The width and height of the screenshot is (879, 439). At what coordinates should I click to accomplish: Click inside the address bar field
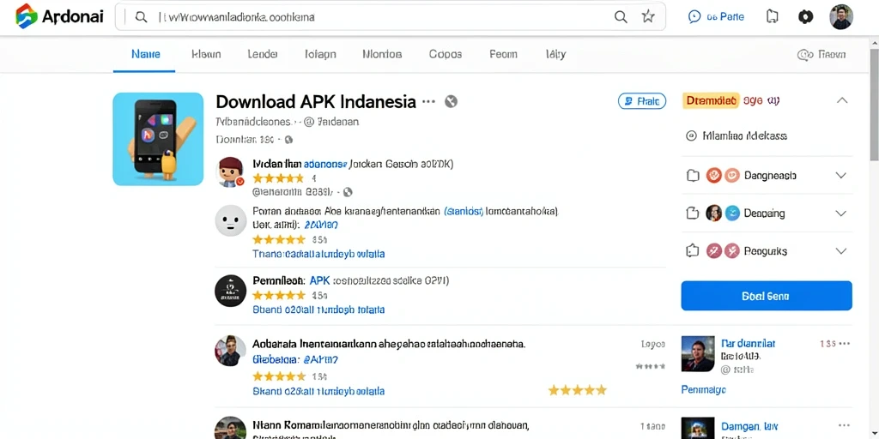point(391,17)
